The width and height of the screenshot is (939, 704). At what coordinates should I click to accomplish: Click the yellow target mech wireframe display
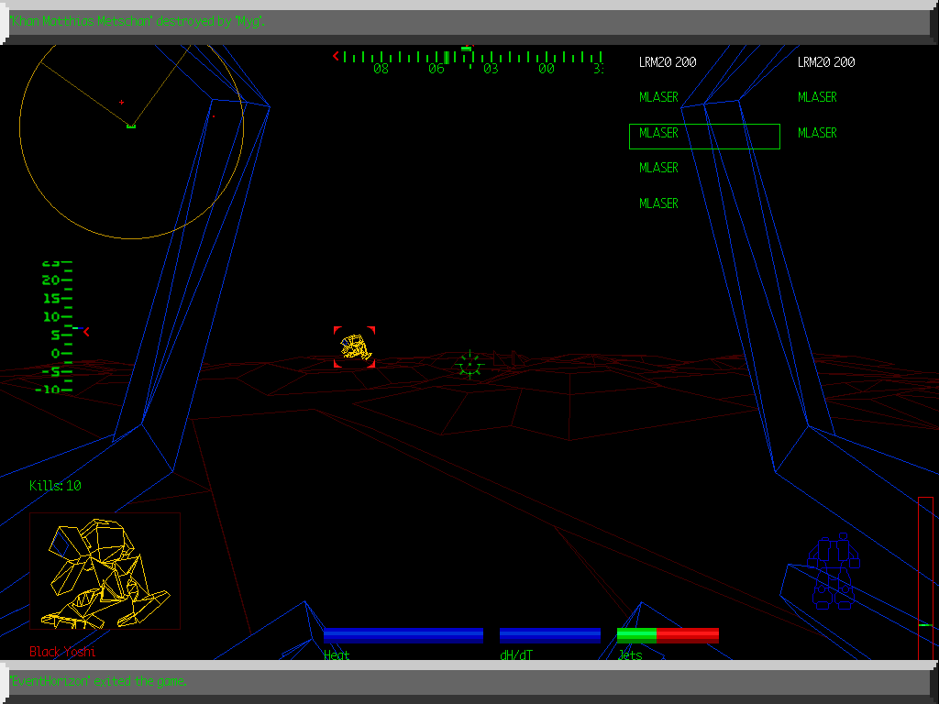(105, 571)
